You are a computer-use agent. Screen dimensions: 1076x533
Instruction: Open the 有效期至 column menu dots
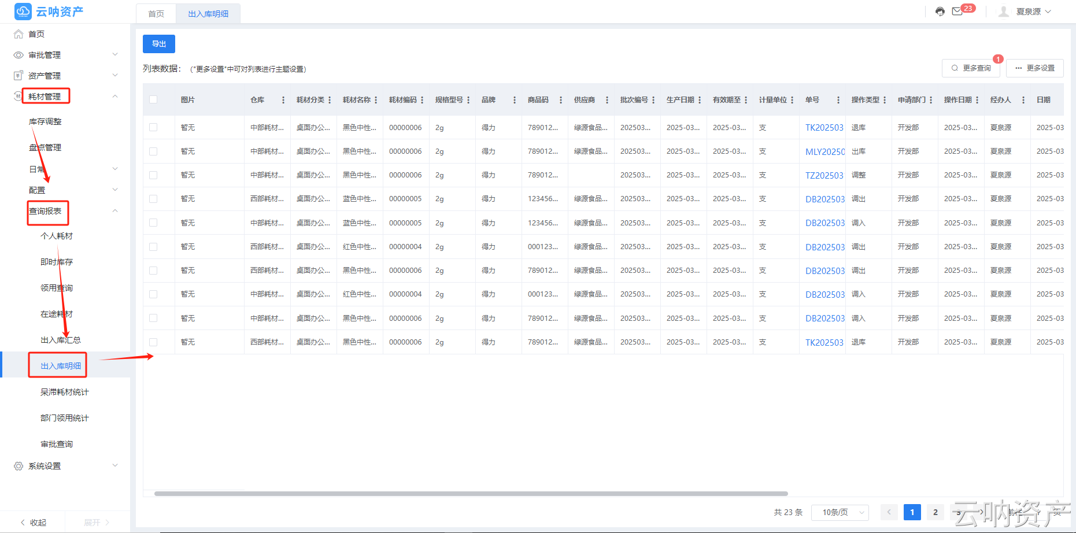click(746, 100)
